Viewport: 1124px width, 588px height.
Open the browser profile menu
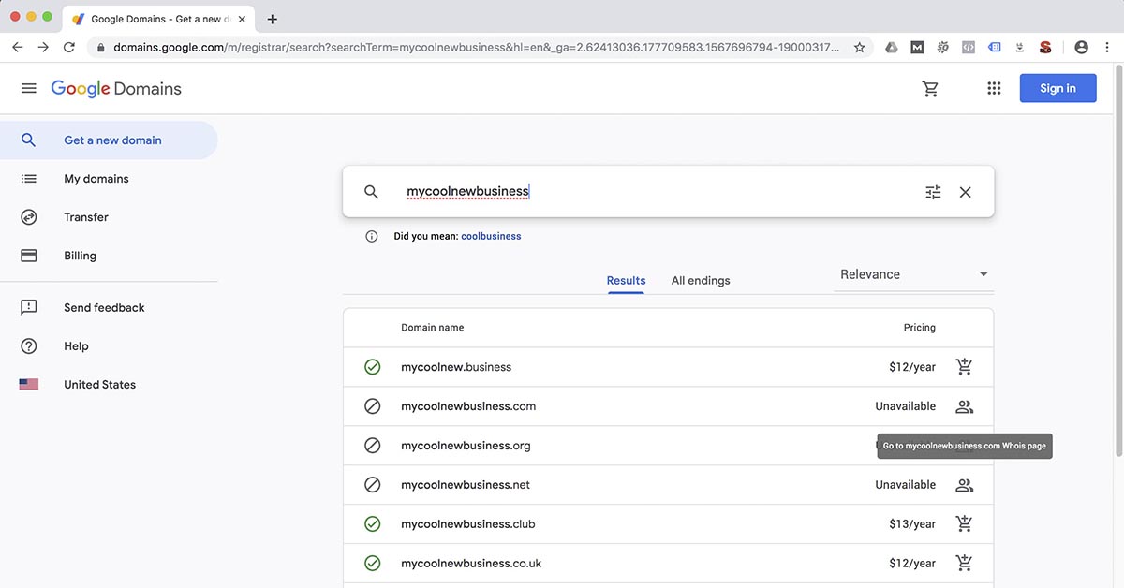1081,46
